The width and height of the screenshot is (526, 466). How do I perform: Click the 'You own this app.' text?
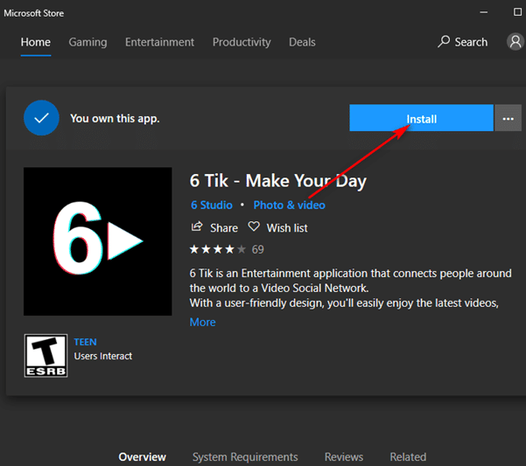(115, 118)
